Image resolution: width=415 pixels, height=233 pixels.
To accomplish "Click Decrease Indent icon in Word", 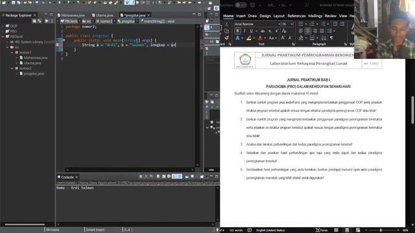I will 335,24.
